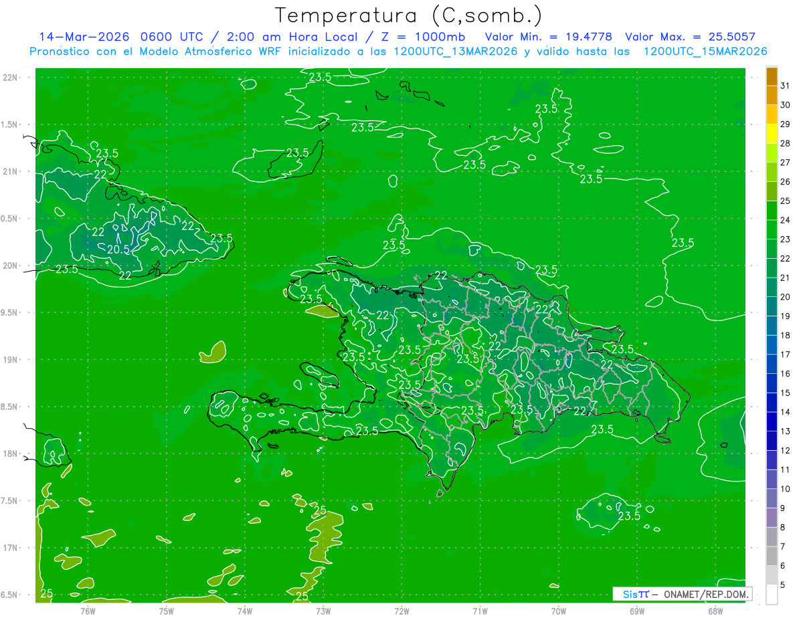This screenshot has width=803, height=620.
Task: Click the '73W' longitude axis label
Action: (323, 611)
